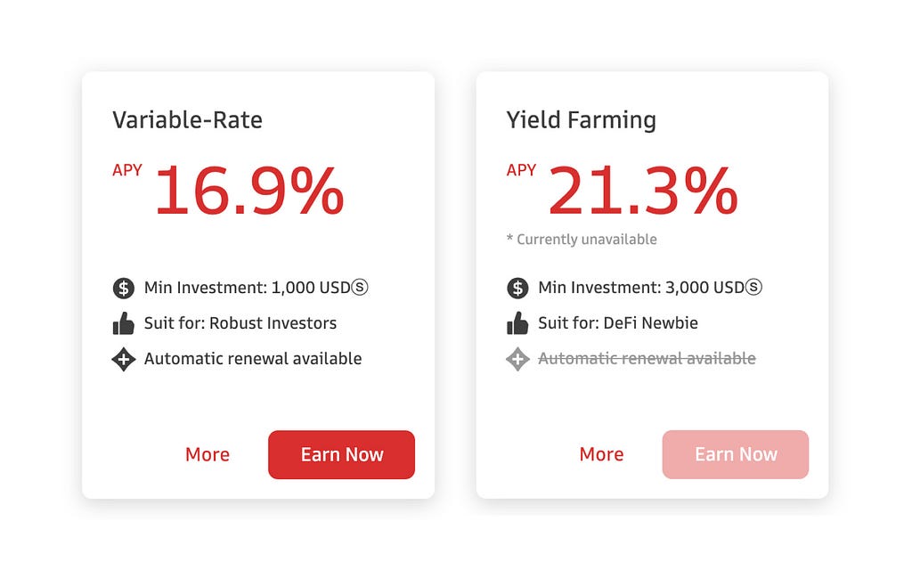The width and height of the screenshot is (912, 570).
Task: Click Earn Now on Variable-Rate card
Action: 341,455
